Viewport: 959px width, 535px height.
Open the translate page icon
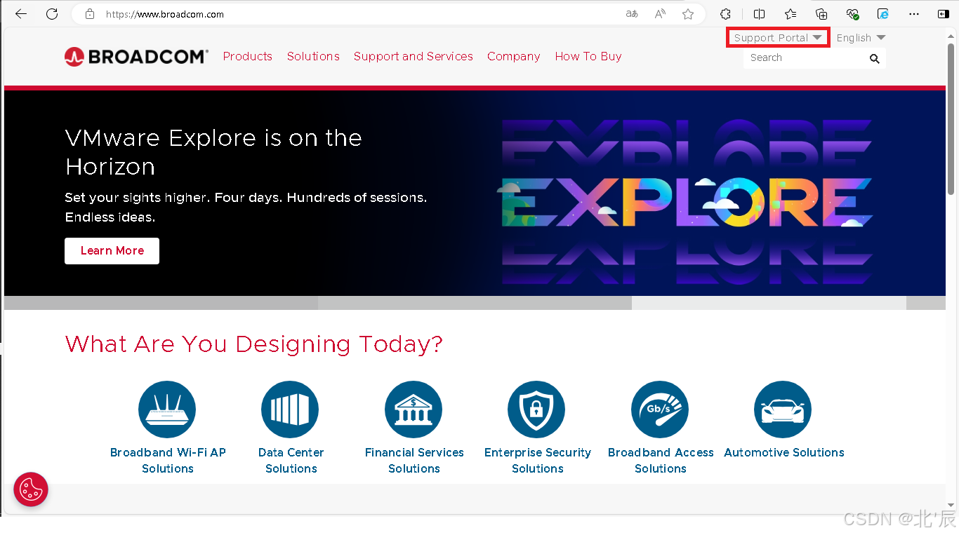pyautogui.click(x=632, y=14)
